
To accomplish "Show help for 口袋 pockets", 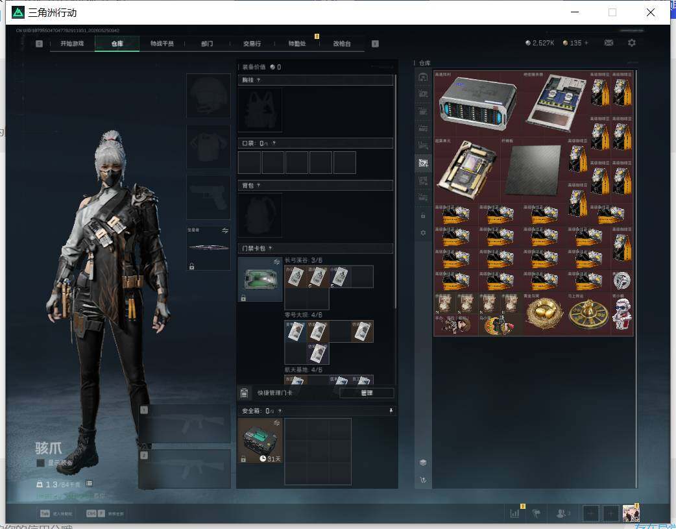I will [274, 143].
